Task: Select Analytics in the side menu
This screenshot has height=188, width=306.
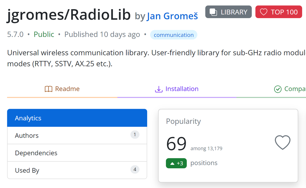Action: [x=77, y=118]
